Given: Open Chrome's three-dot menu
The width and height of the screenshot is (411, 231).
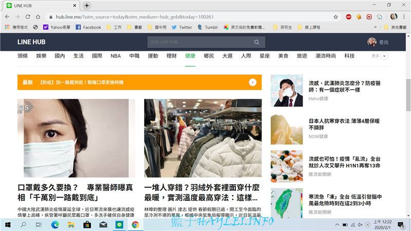Looking at the screenshot, I should coord(404,17).
